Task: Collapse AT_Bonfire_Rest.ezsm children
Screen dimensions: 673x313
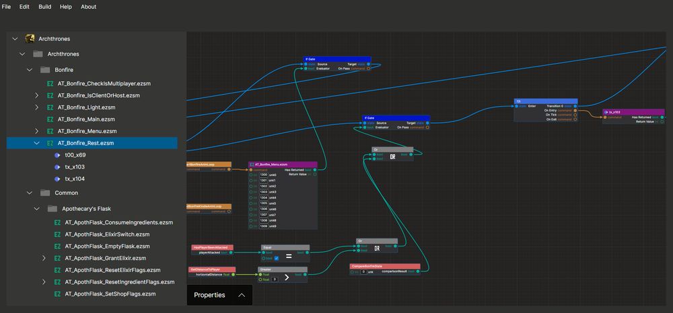Action: click(x=37, y=143)
